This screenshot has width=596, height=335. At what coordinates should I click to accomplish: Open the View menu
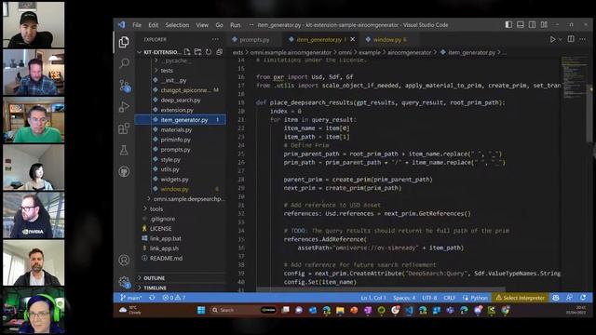coord(202,25)
